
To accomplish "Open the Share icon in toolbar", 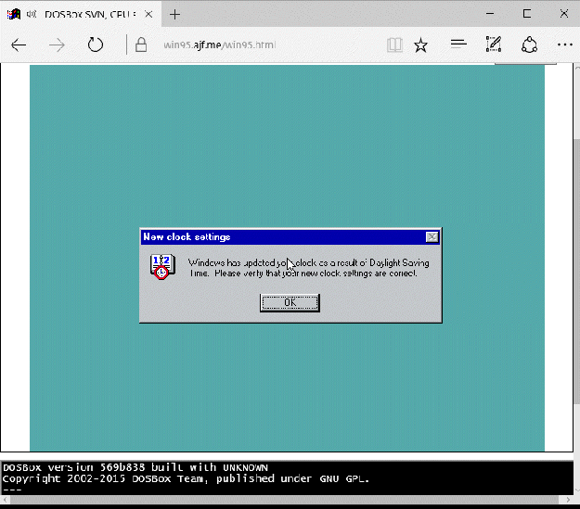I will click(529, 45).
